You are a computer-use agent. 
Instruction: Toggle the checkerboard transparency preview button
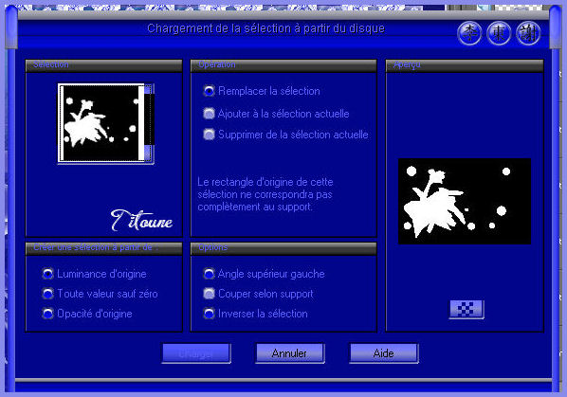pos(466,309)
